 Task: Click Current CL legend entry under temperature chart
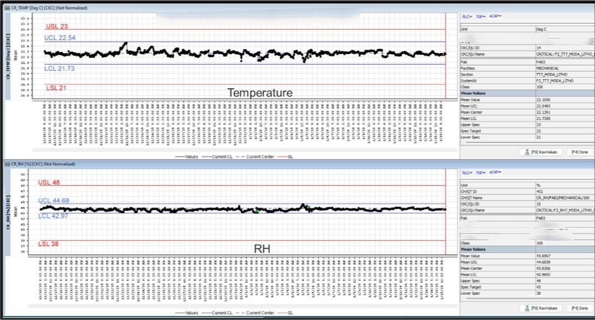217,156
